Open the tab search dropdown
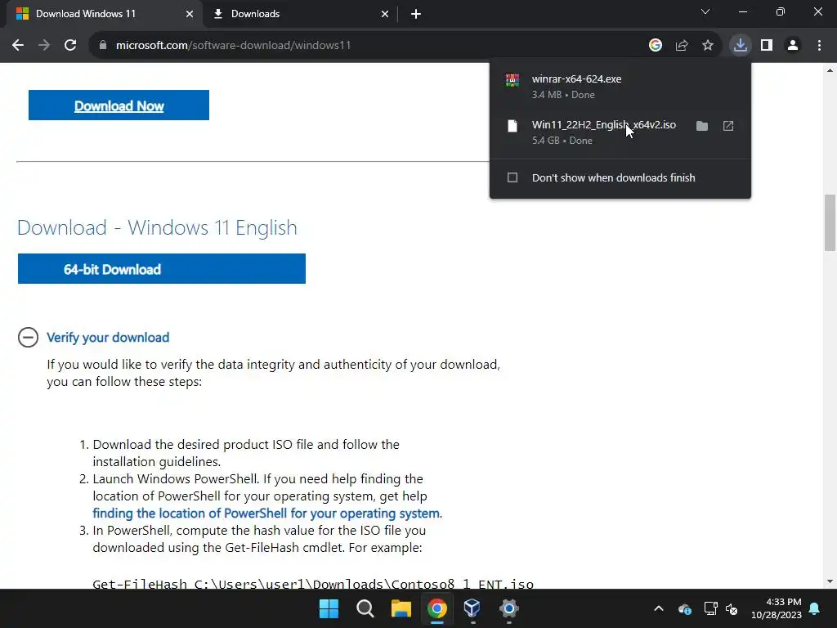The width and height of the screenshot is (837, 628). tap(705, 11)
